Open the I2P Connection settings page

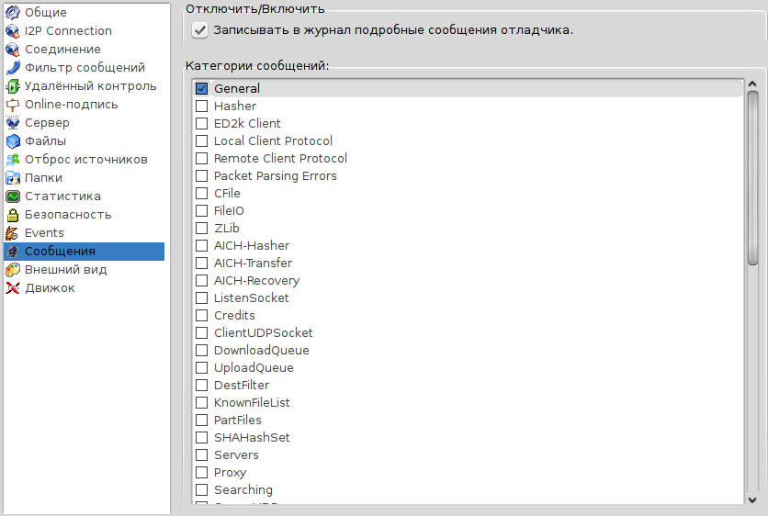tap(69, 31)
